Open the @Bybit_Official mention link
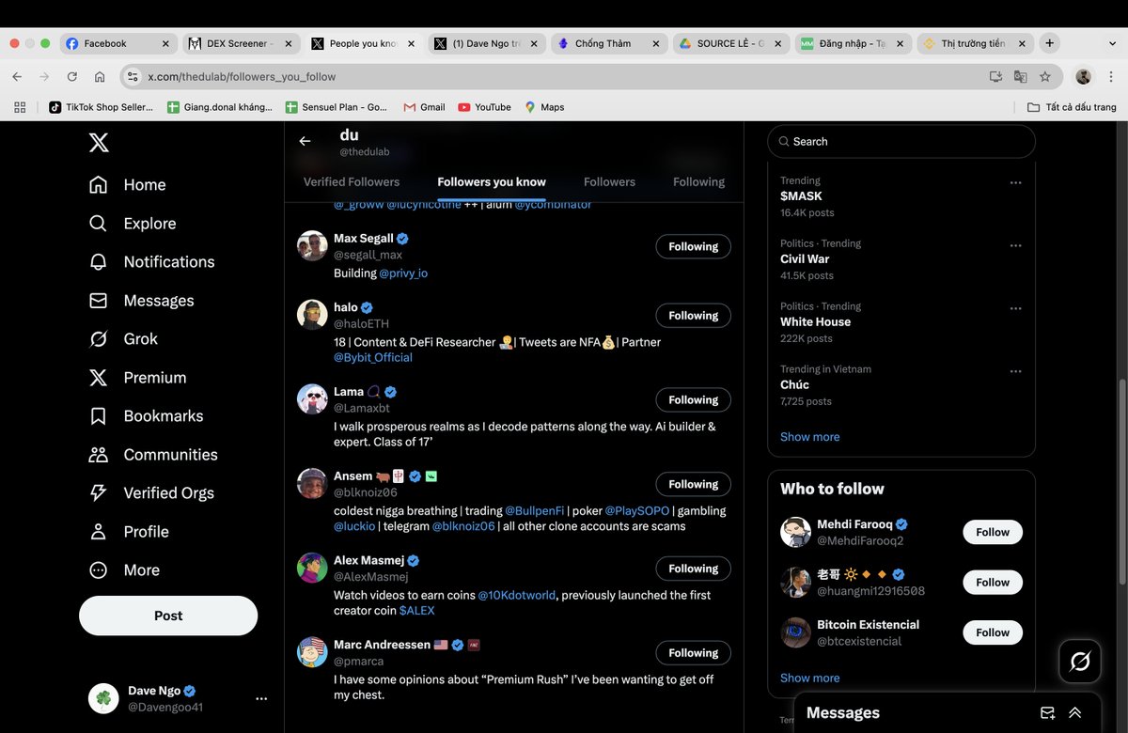This screenshot has width=1128, height=733. click(373, 358)
